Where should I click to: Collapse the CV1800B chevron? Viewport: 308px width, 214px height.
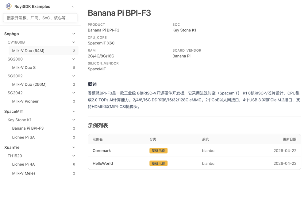74,42
